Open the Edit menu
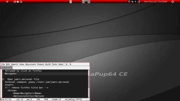 (8, 64)
